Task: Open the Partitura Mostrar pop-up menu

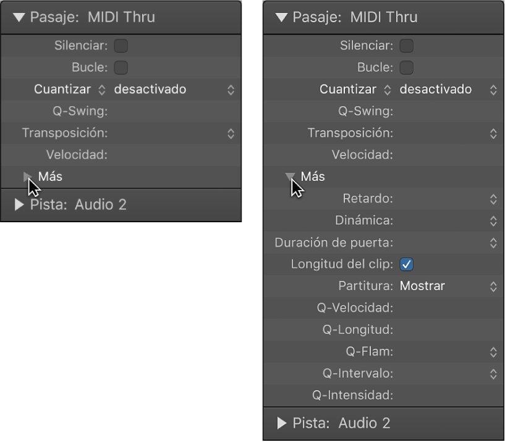Action: (x=493, y=286)
